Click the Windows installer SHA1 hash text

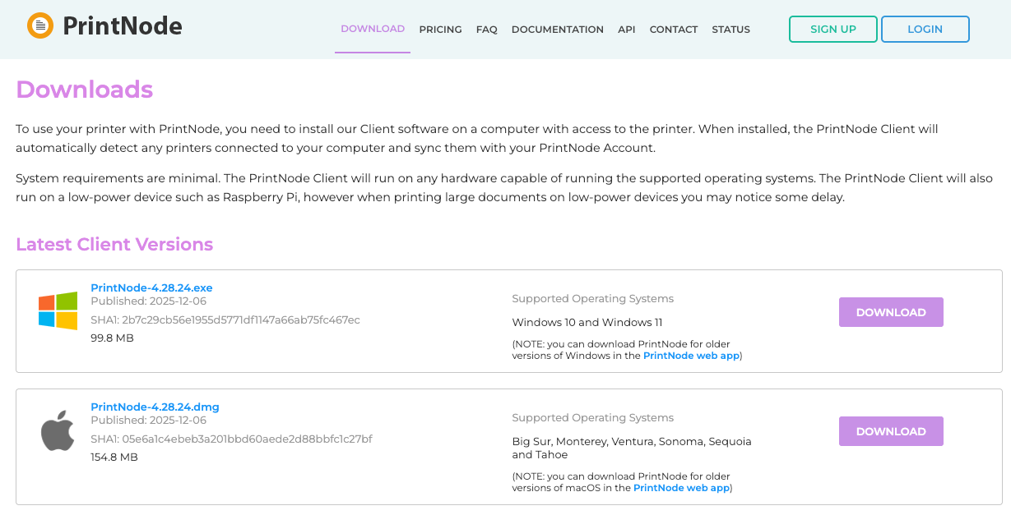(x=225, y=320)
